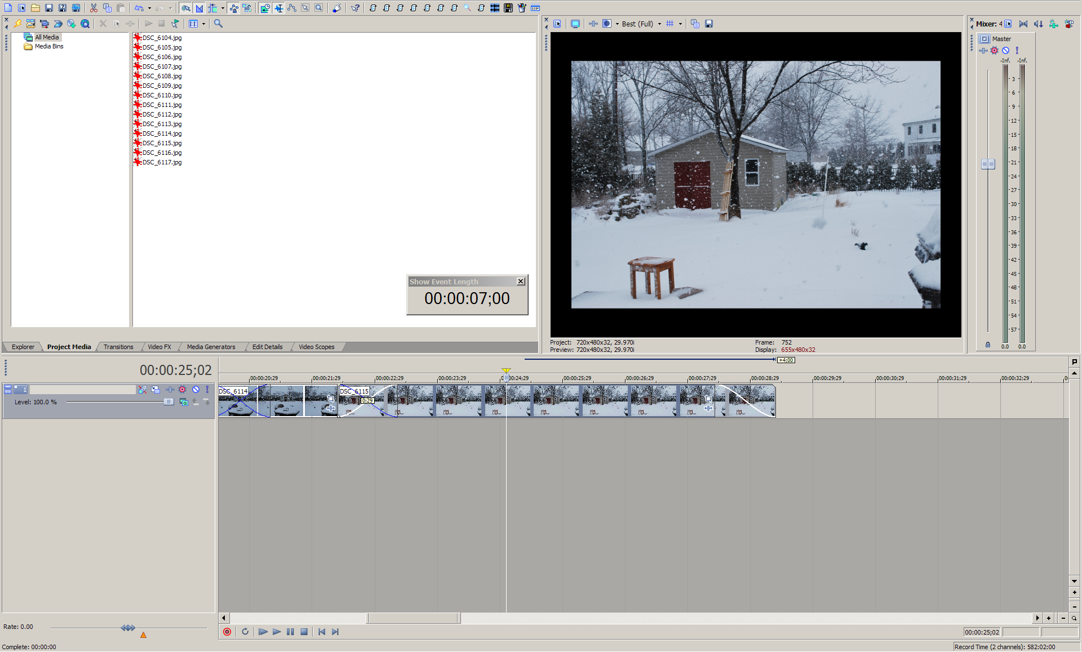
Task: Mute video track 1
Action: [196, 389]
